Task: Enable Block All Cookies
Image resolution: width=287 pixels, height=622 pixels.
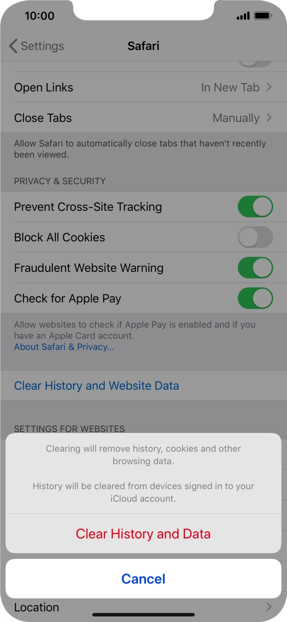Action: pos(255,237)
